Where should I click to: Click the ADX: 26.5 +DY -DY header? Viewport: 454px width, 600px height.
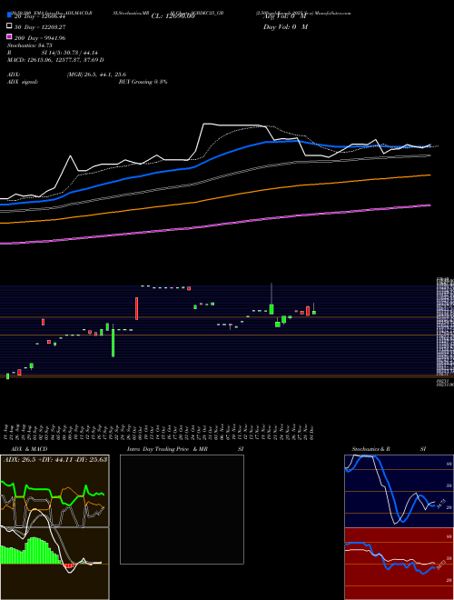click(55, 459)
